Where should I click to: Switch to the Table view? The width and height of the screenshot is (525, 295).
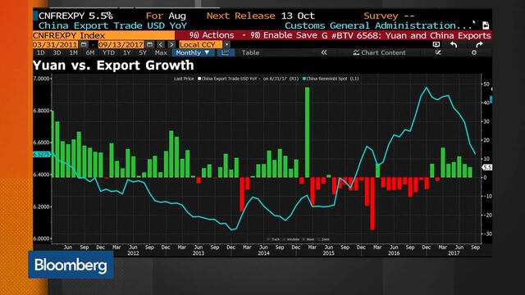coord(250,52)
